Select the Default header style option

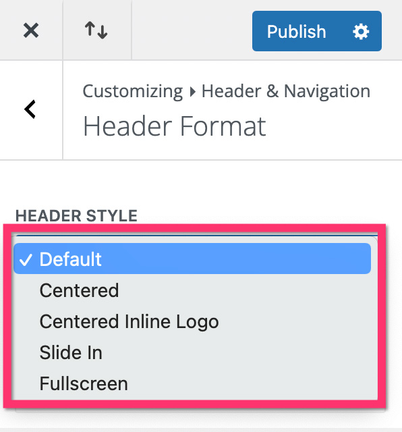192,259
